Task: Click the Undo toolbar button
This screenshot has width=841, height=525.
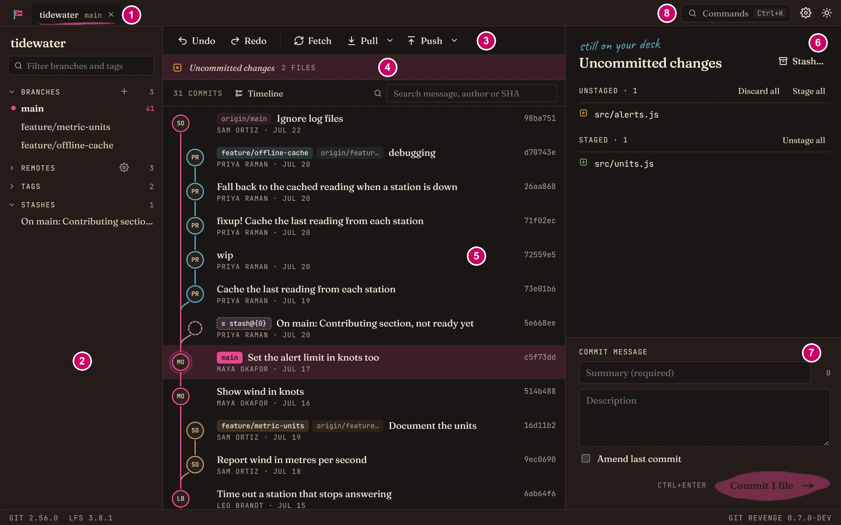Action: 197,41
